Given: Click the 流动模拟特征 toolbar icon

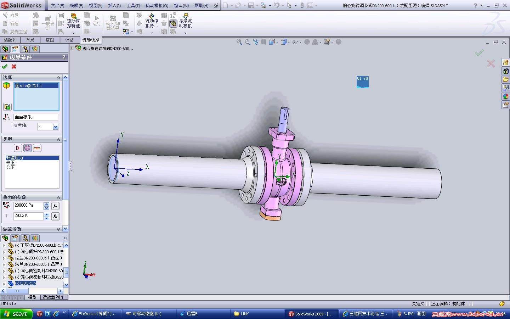Looking at the screenshot, I should pos(73,21).
